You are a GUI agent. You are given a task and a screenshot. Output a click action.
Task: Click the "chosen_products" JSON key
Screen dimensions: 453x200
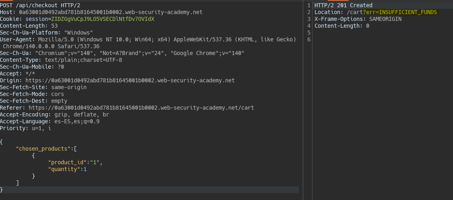coord(43,149)
